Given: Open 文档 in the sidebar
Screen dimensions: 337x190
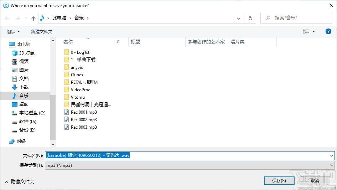Looking at the screenshot, I should click(x=20, y=78).
